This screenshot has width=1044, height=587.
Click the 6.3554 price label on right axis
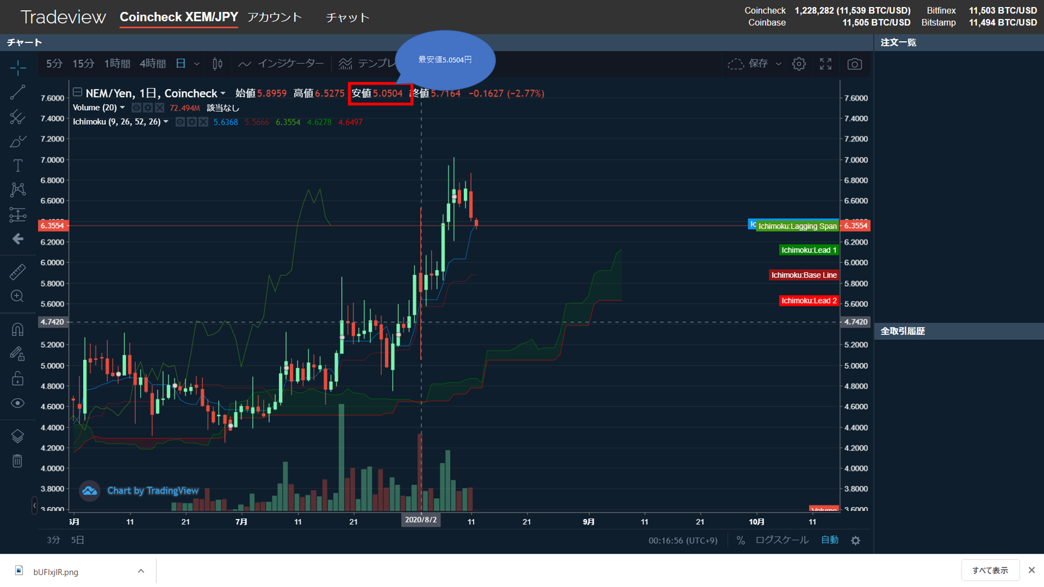[855, 226]
